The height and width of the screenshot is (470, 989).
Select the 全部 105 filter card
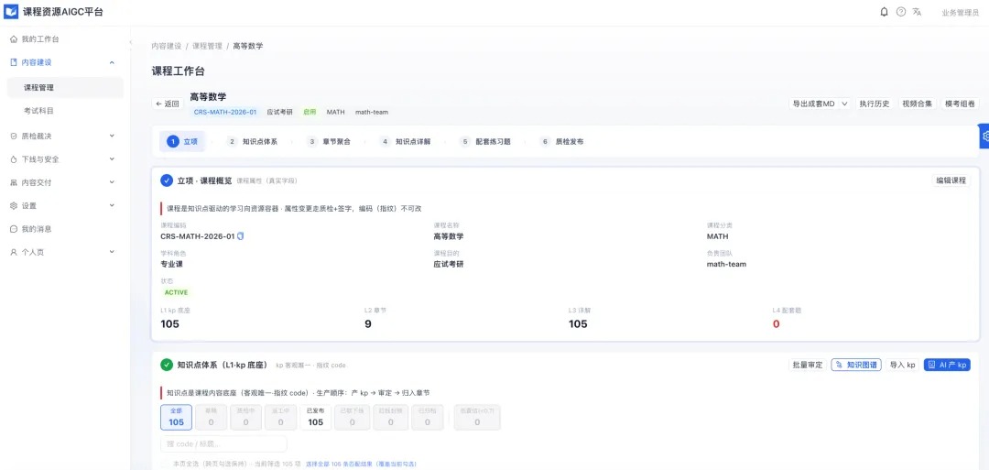[x=177, y=417]
